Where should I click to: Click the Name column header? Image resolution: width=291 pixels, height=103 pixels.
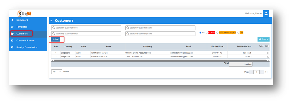pyautogui.click(x=108, y=47)
